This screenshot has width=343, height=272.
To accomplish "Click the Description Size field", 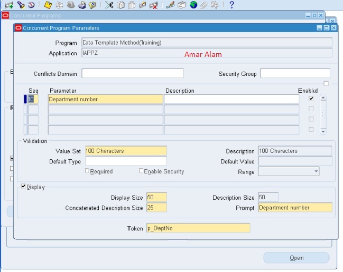I will tap(268, 197).
